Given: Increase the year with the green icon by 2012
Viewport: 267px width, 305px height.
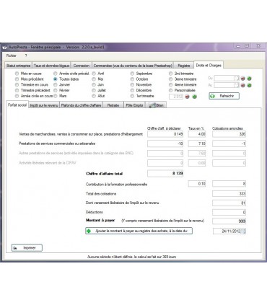Looking at the screenshot, I should (x=194, y=97).
